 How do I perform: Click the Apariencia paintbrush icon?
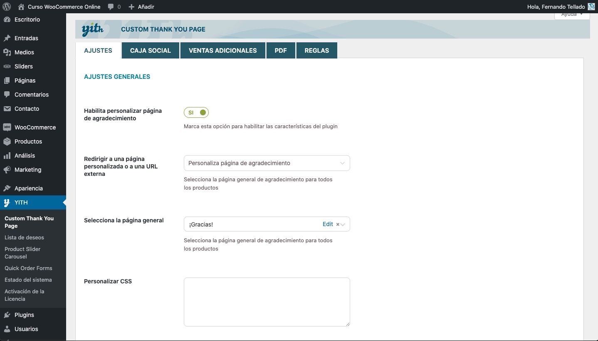pyautogui.click(x=7, y=188)
